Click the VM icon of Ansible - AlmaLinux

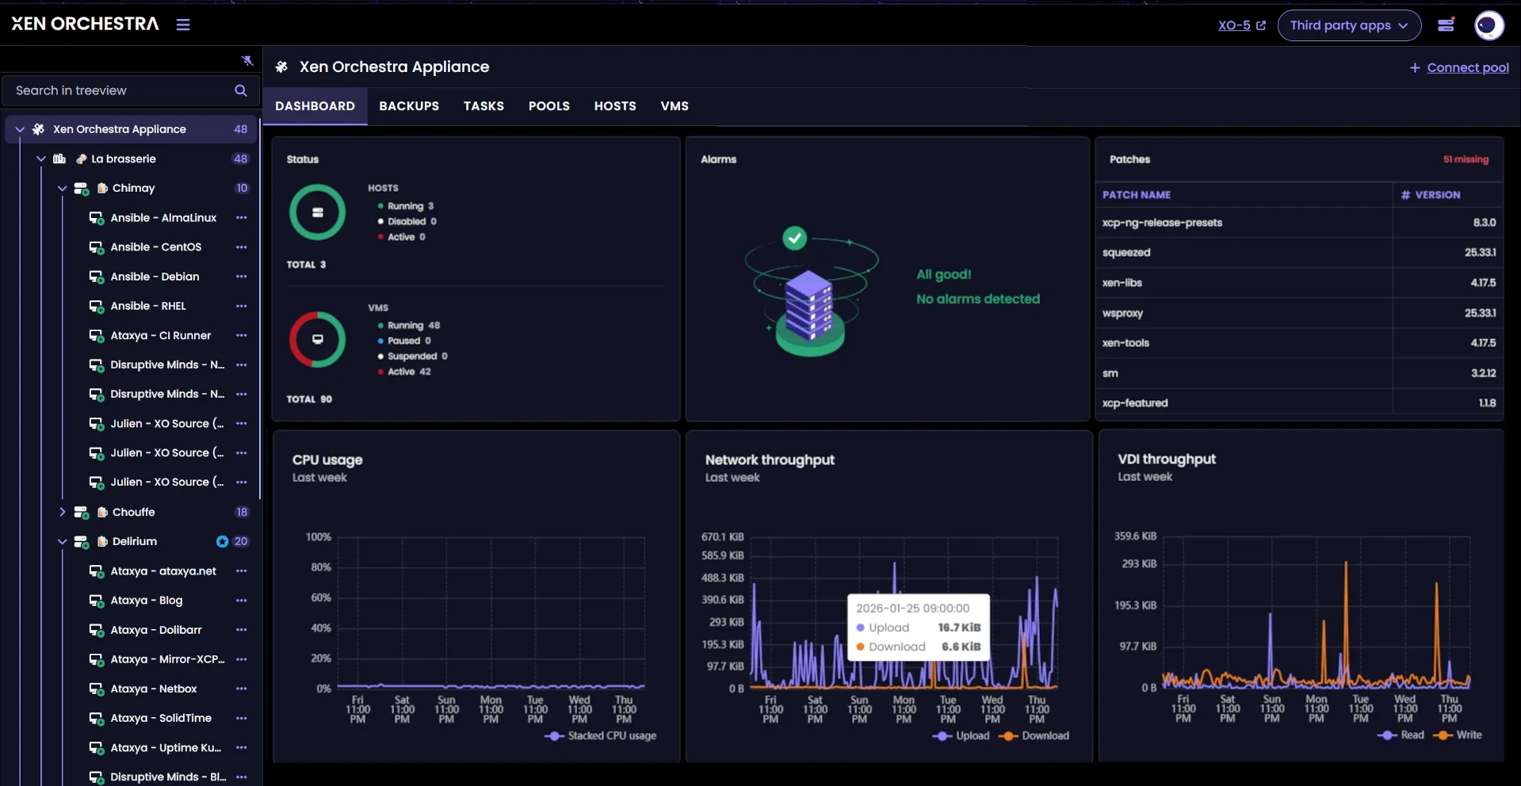coord(96,219)
